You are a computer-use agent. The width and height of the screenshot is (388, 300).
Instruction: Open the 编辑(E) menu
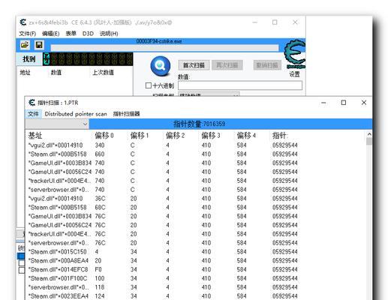51,34
